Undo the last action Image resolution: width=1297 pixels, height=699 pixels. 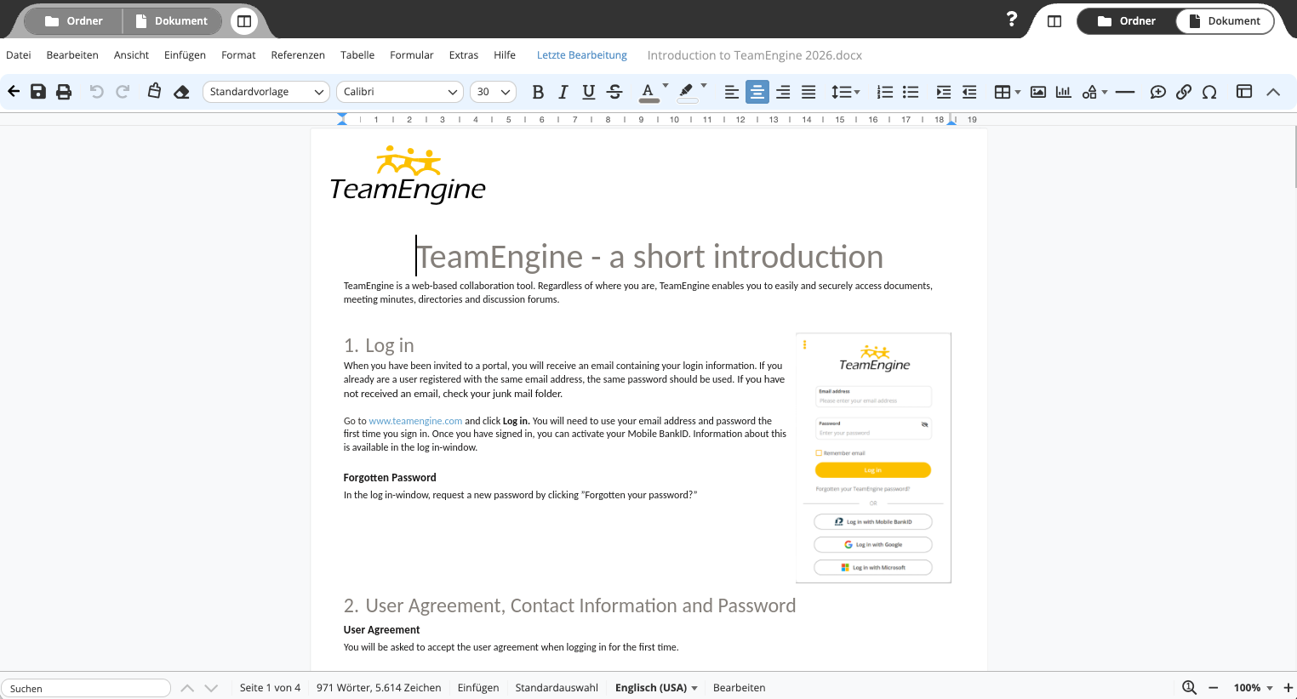pyautogui.click(x=97, y=92)
